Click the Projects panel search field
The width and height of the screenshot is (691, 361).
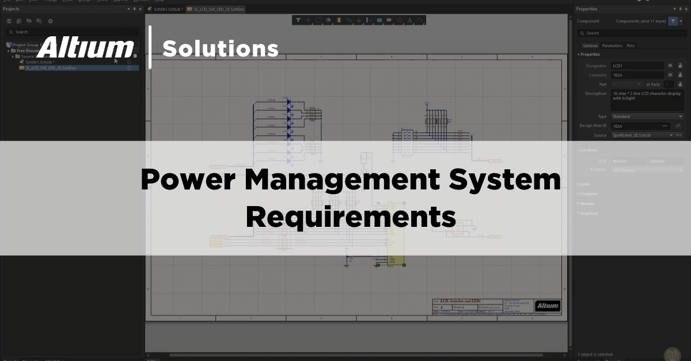[x=72, y=32]
